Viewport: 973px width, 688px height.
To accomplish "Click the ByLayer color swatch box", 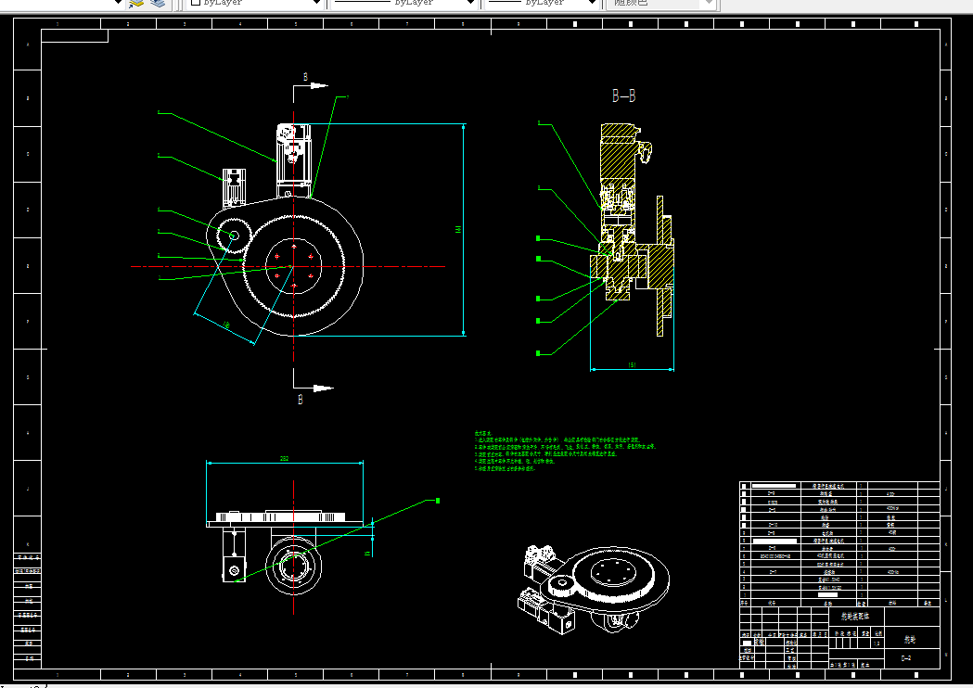I will 196,3.
